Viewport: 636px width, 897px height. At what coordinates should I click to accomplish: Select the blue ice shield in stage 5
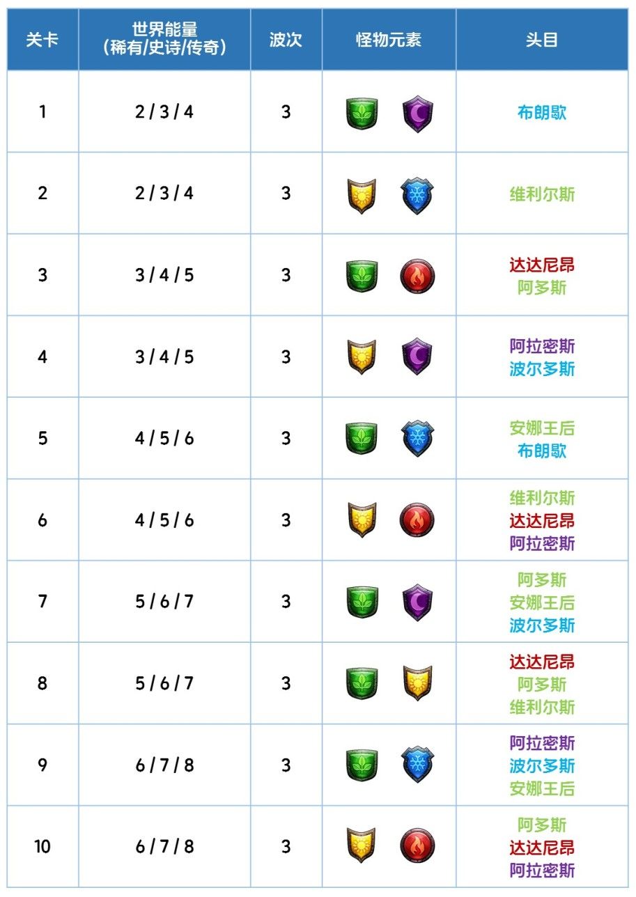pos(417,439)
